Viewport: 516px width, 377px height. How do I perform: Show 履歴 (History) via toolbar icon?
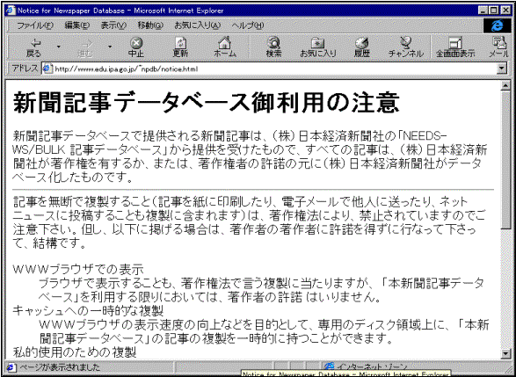(x=361, y=47)
